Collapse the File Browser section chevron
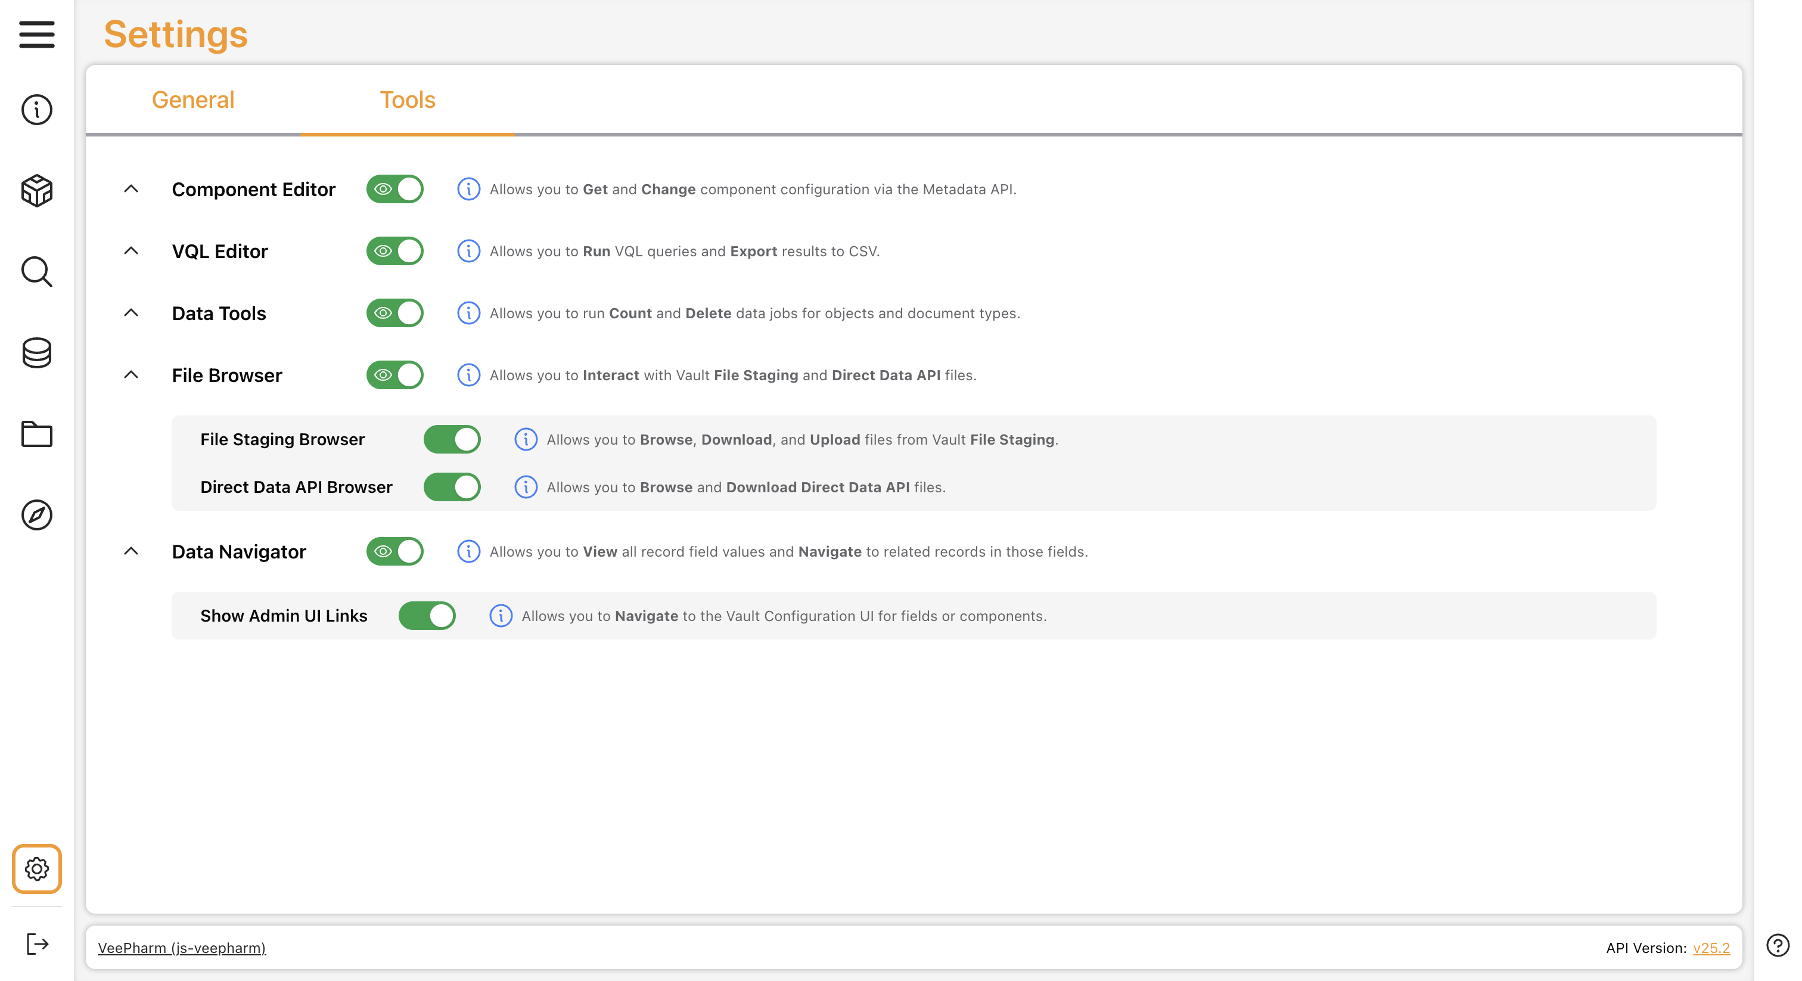This screenshot has width=1802, height=981. click(131, 375)
